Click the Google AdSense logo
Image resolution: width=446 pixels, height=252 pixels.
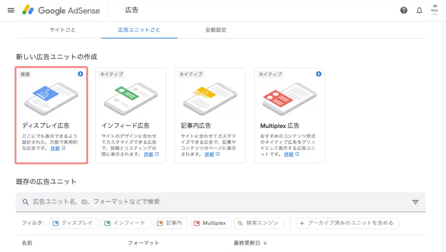click(61, 10)
